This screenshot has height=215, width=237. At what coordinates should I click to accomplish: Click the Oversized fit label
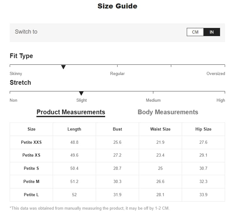[x=216, y=73]
